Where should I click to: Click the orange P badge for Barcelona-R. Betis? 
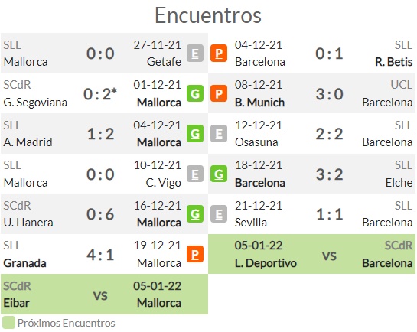219,54
